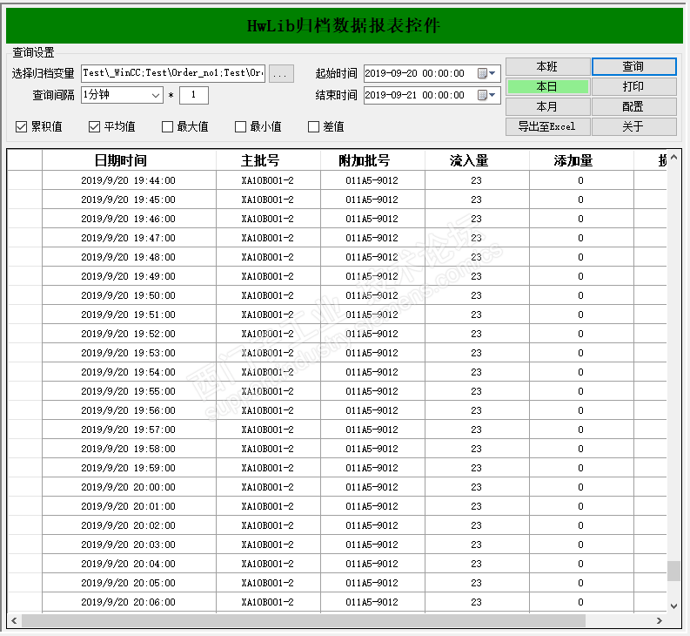Click the browse button for archive variables
The height and width of the screenshot is (636, 690).
click(x=281, y=73)
